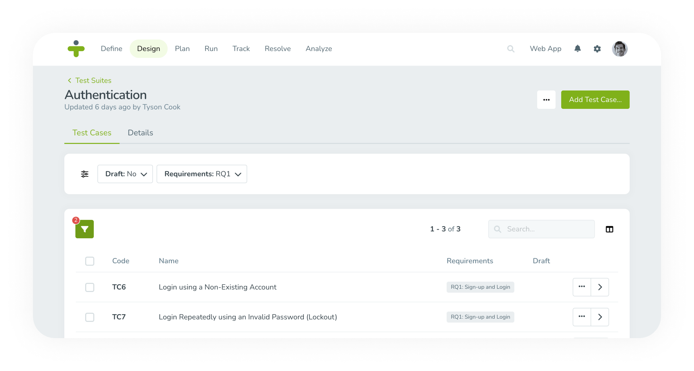The image size is (694, 371).
Task: Click the user avatar photo
Action: tap(620, 49)
